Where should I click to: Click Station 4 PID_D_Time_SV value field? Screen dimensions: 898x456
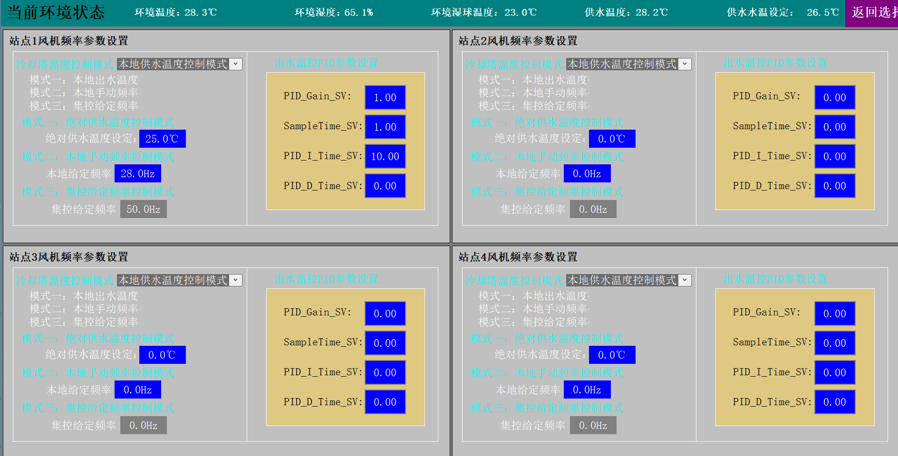(x=834, y=402)
